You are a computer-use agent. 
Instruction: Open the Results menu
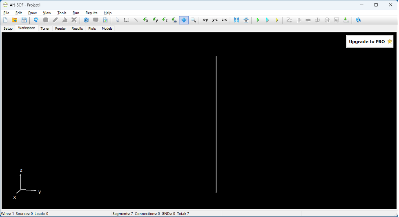coord(91,13)
